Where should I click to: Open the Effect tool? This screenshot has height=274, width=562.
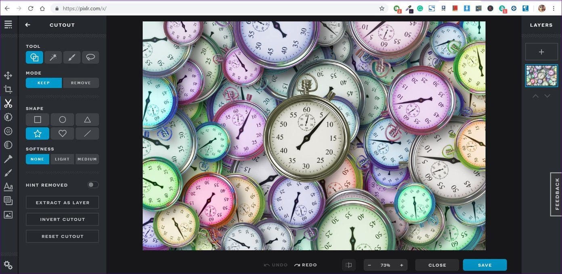pyautogui.click(x=8, y=145)
